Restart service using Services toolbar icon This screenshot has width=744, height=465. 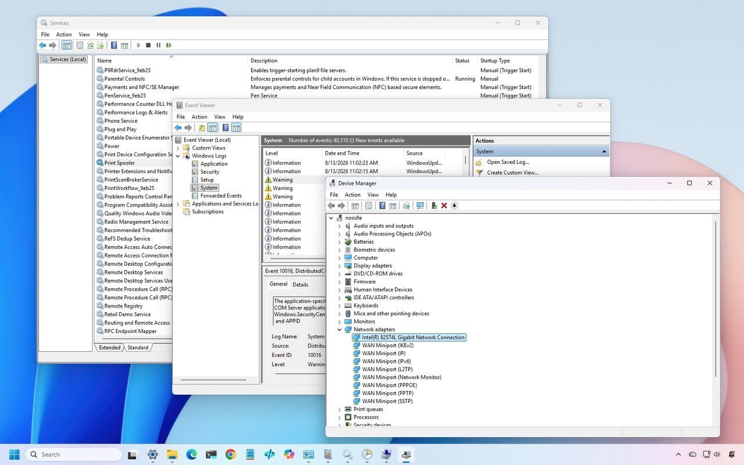(169, 45)
